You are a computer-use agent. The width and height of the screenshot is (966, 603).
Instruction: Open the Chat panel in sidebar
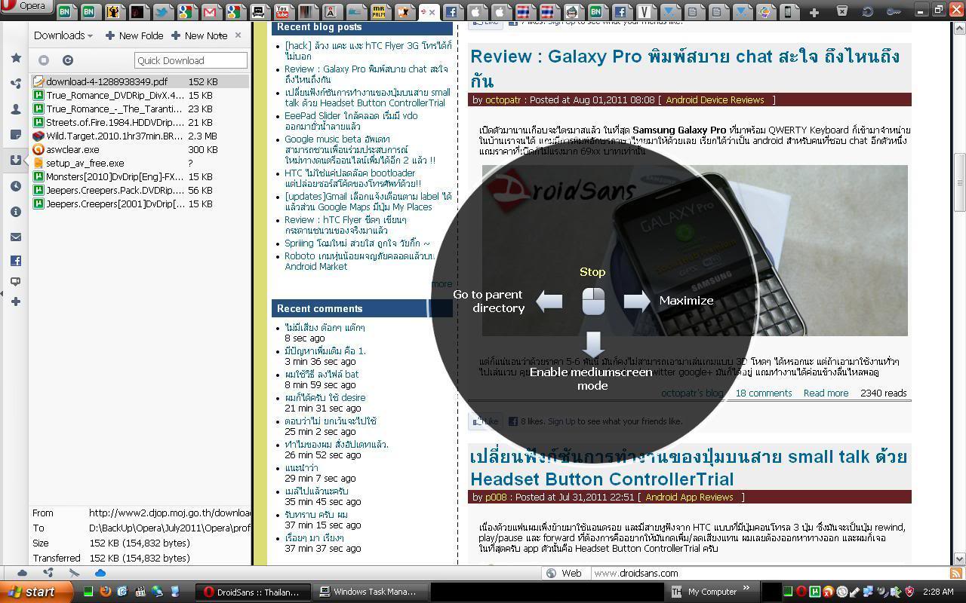16,281
